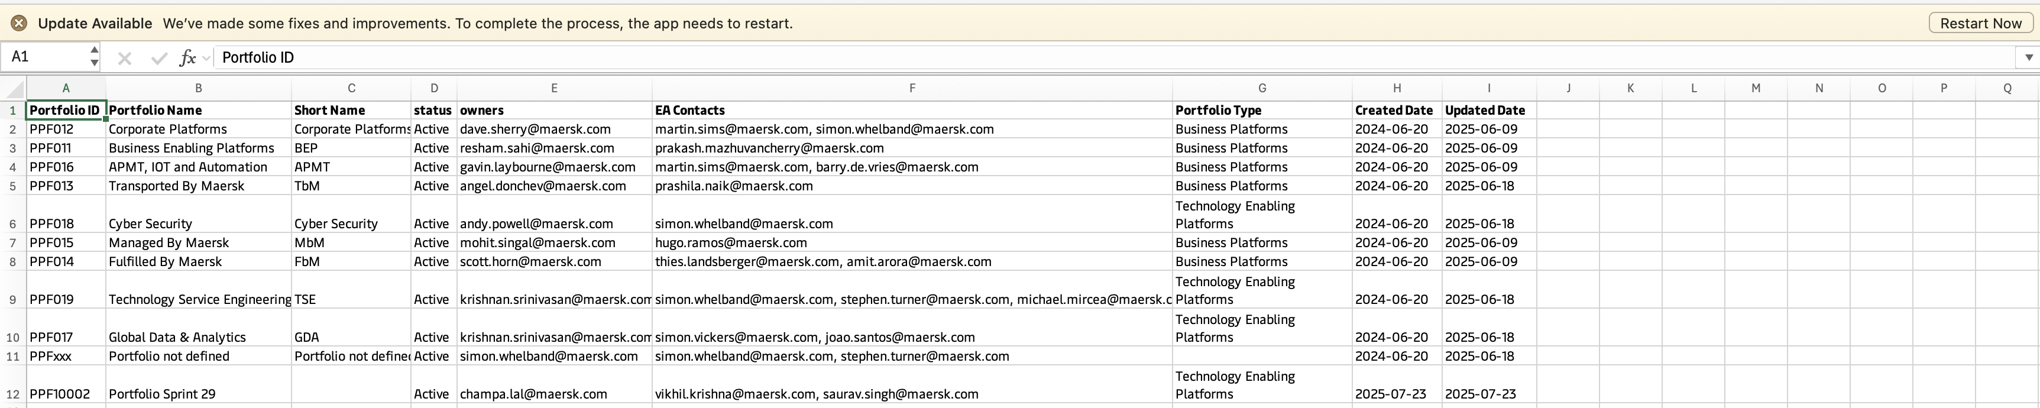Click the GDA short name cell

pyautogui.click(x=351, y=327)
